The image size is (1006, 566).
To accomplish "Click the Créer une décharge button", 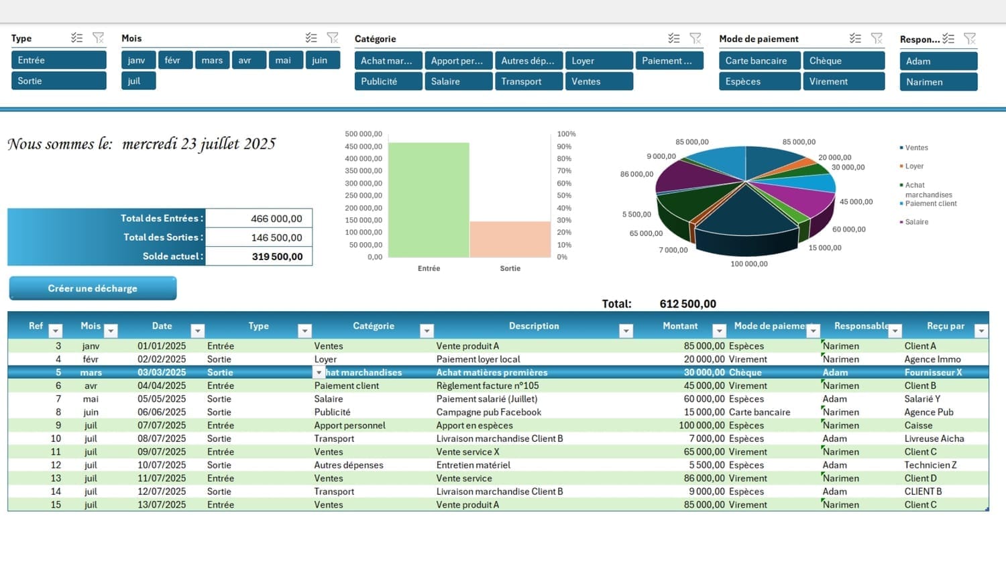I will [x=93, y=288].
